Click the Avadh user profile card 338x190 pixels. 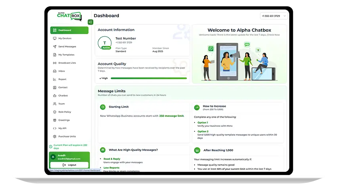pos(69,157)
